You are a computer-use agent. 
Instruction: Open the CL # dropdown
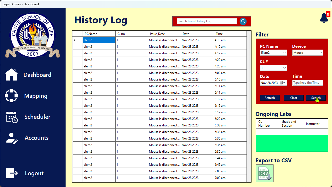[x=273, y=68]
